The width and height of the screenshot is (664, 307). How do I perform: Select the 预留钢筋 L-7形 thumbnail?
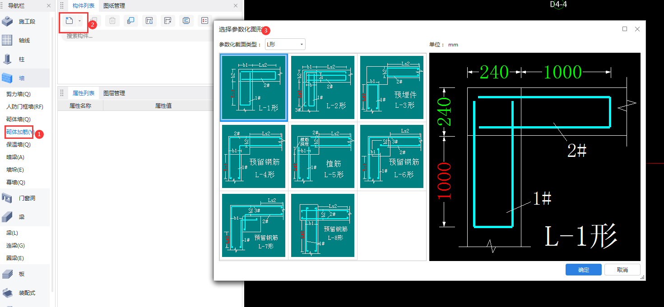pyautogui.click(x=254, y=225)
